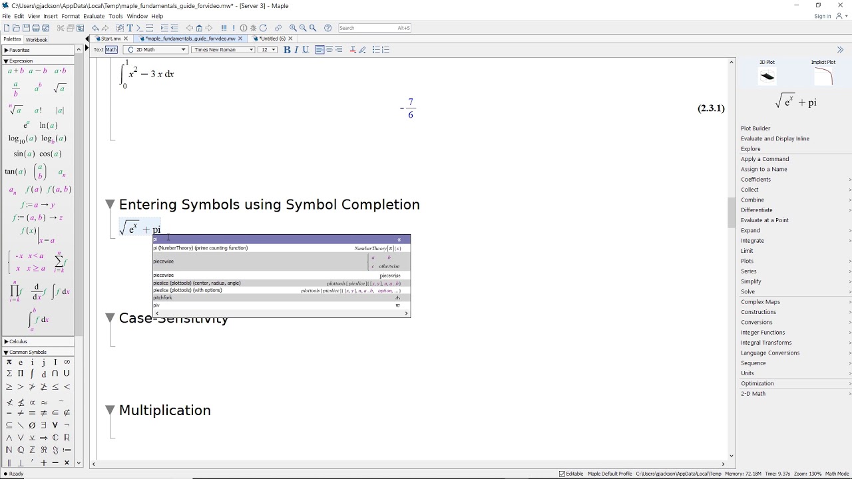Screen dimensions: 852x479
Task: Insert text region with the T icon
Action: [x=130, y=28]
